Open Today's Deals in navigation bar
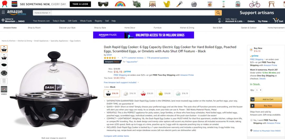 (x=59, y=21)
